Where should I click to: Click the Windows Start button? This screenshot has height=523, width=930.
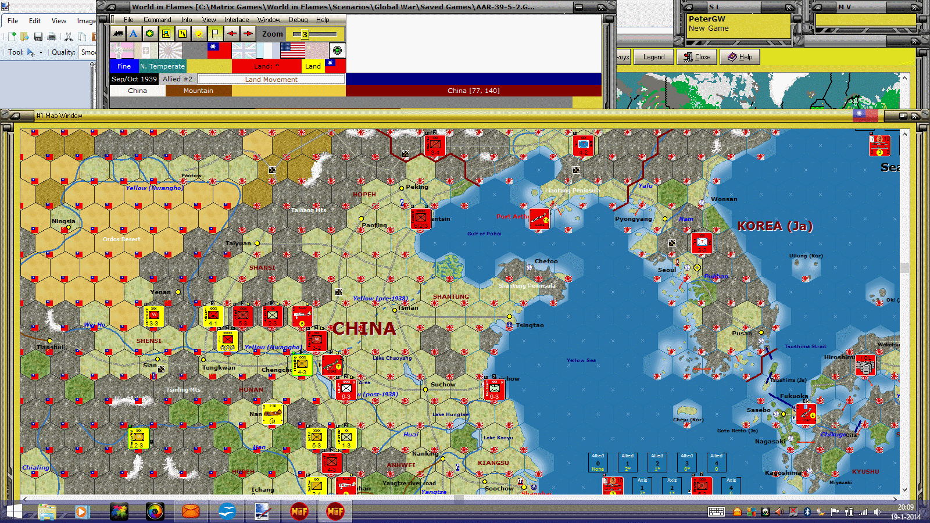(x=14, y=512)
